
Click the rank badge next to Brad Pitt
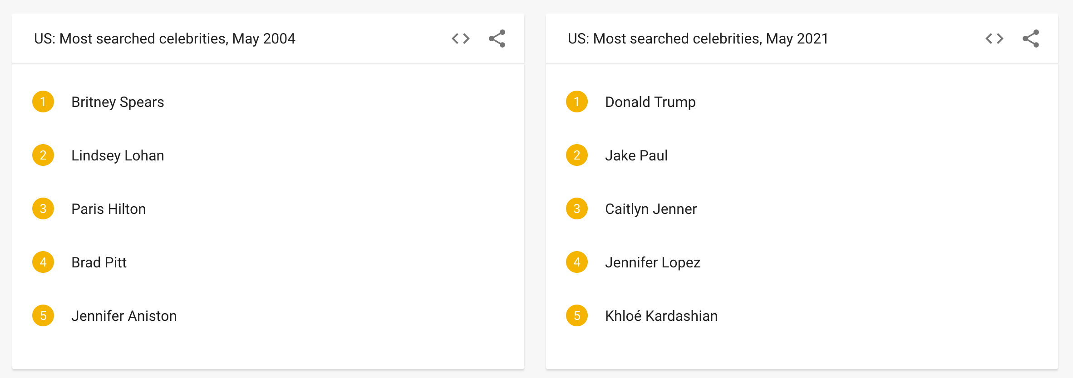coord(43,262)
